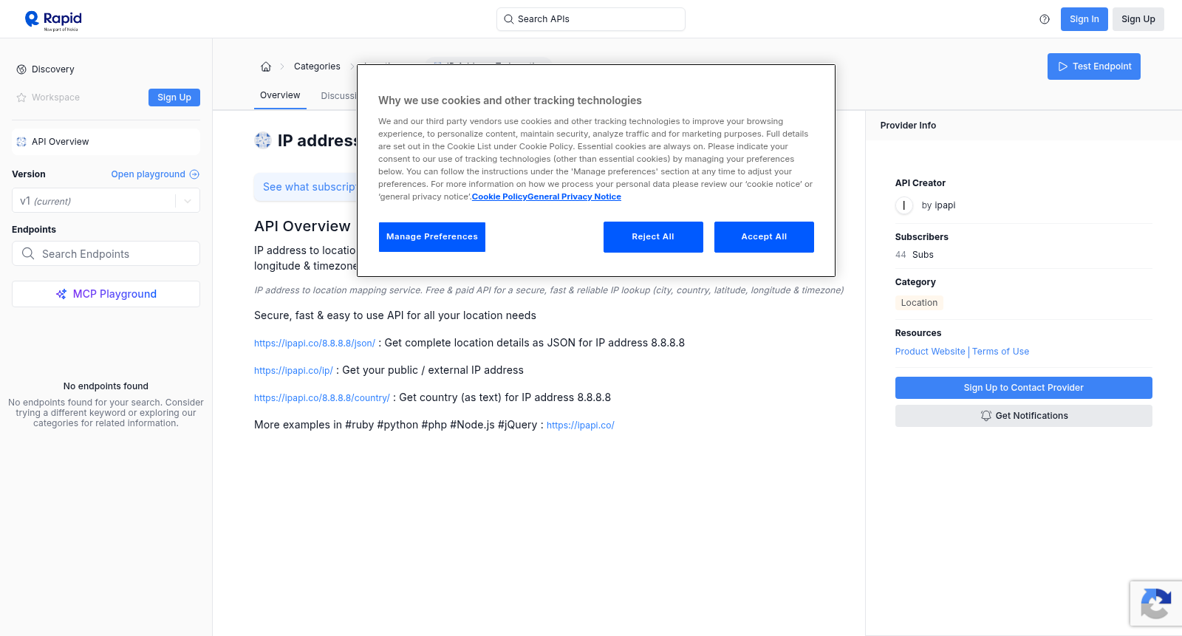
Task: Click the MCP Playground sparkle icon
Action: coord(61,294)
